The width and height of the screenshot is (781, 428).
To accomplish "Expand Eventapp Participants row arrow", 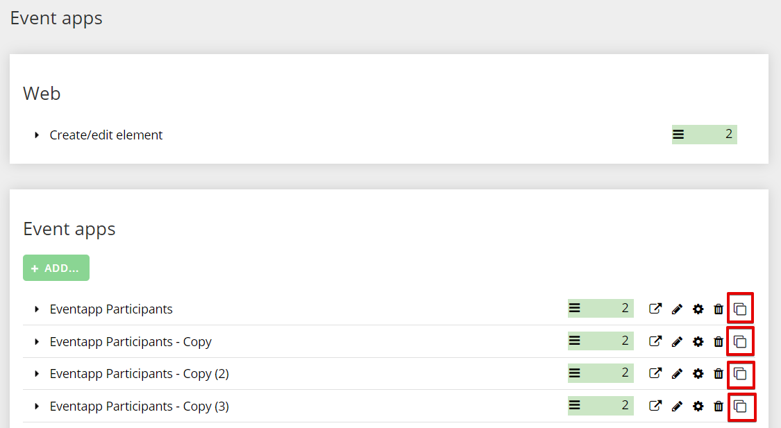I will click(36, 309).
